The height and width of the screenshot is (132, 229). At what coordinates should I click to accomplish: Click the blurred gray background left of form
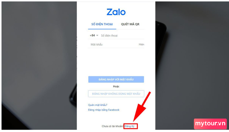(39, 66)
